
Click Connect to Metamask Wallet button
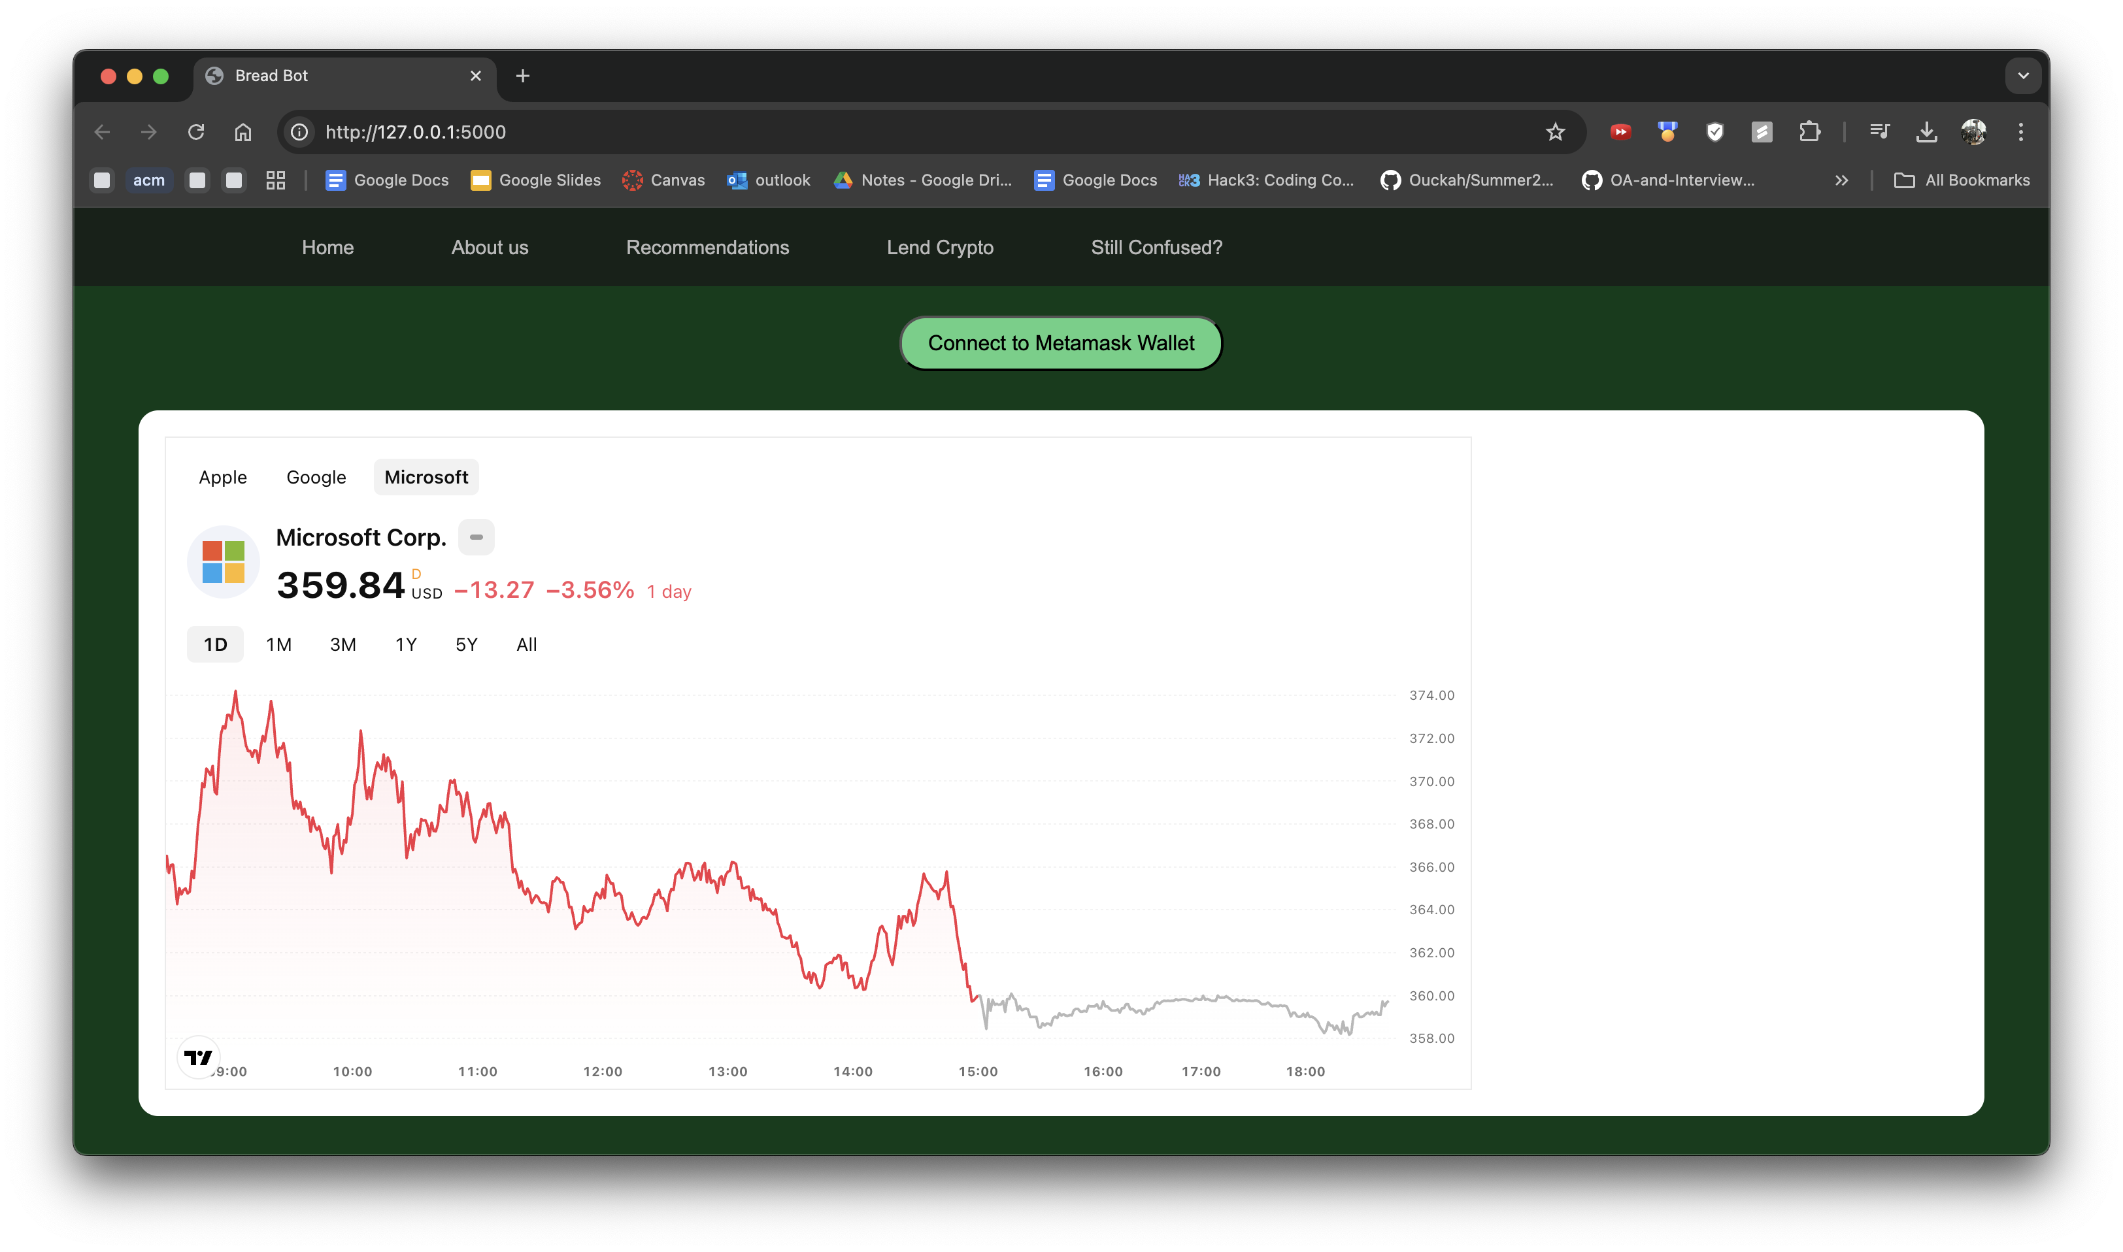(1061, 343)
